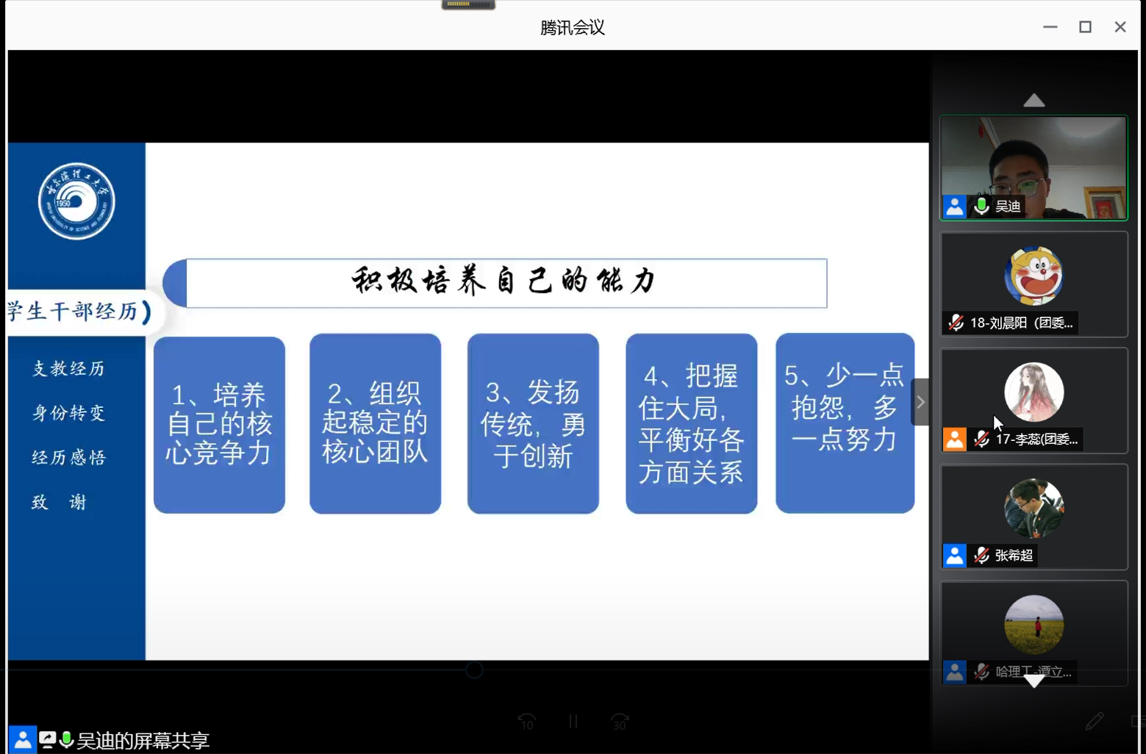Click the 吴迪的屏幕共享 label
The height and width of the screenshot is (754, 1146).
[x=143, y=740]
